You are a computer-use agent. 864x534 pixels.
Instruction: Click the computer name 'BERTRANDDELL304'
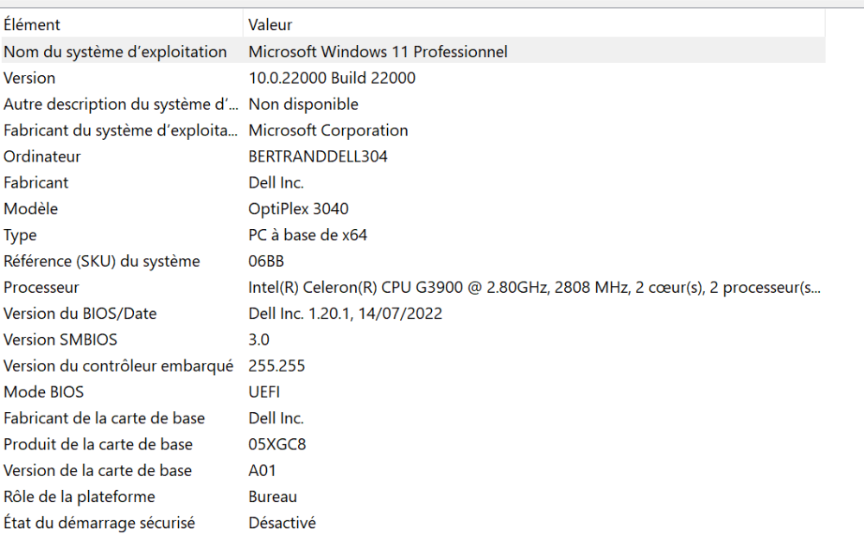[318, 156]
